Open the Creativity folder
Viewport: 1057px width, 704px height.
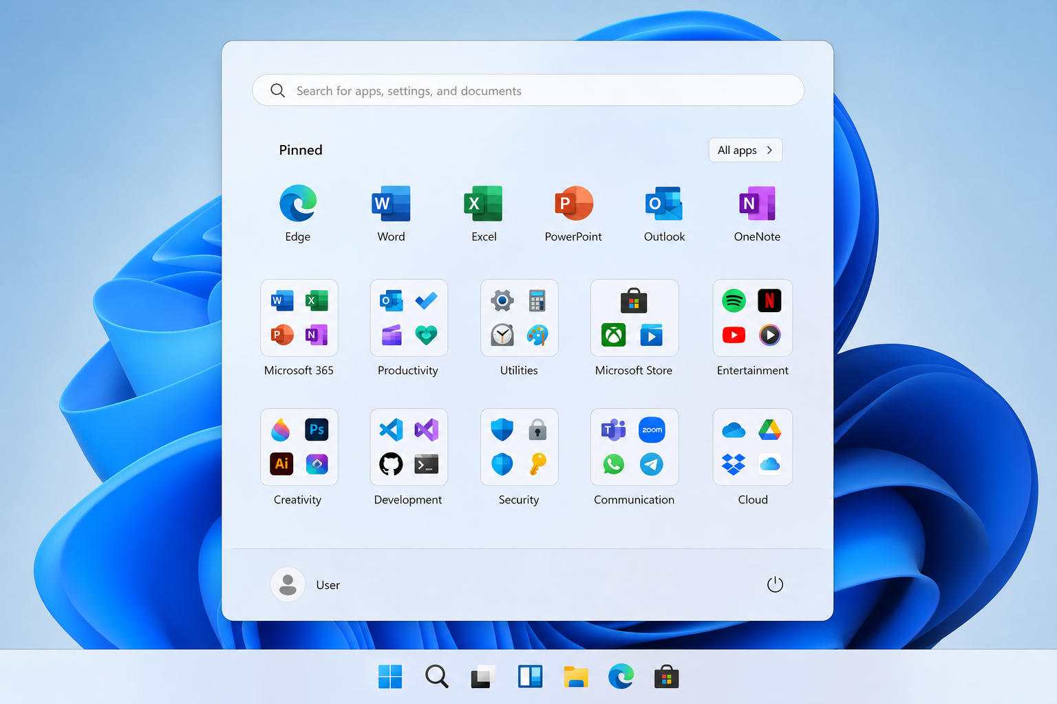299,447
